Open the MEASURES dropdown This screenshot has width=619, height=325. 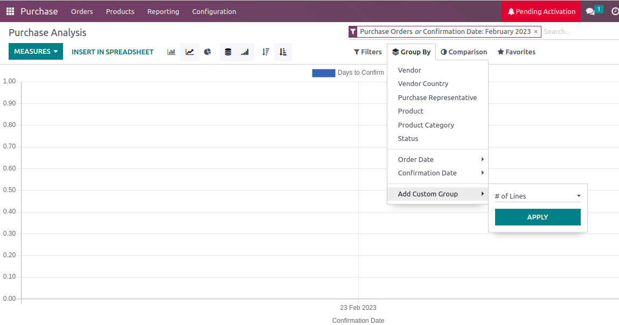point(36,52)
